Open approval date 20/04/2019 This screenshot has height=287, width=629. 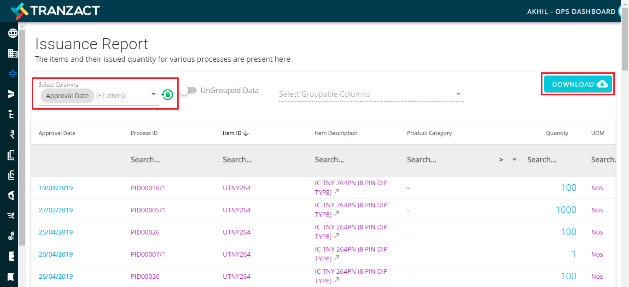[56, 254]
